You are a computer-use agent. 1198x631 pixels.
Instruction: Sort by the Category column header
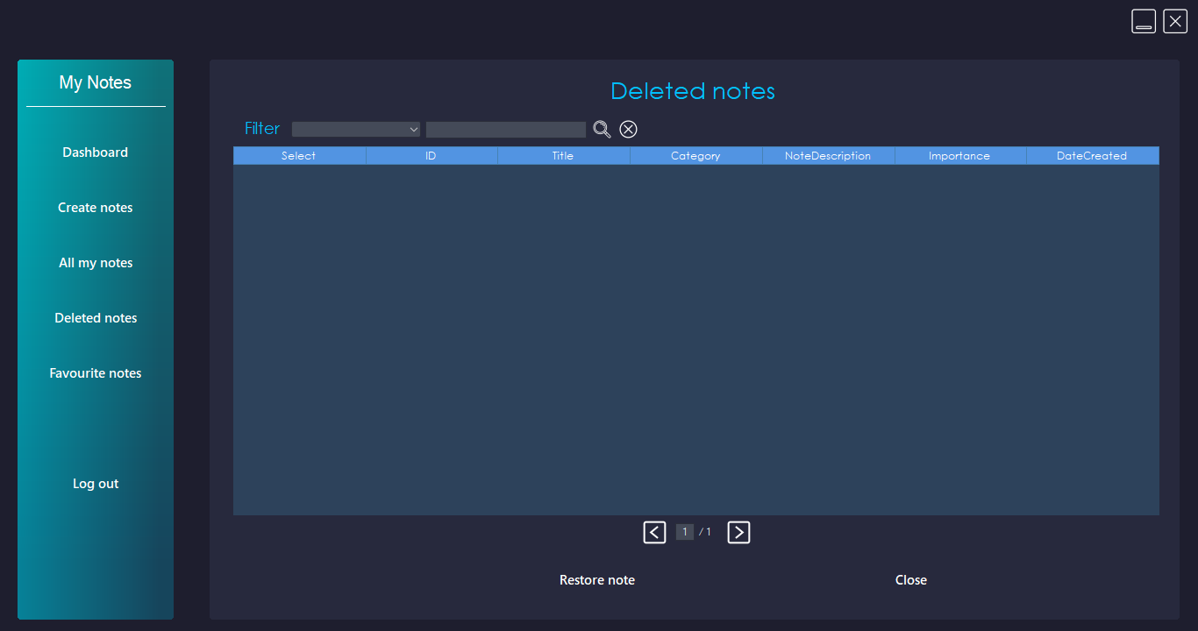695,156
